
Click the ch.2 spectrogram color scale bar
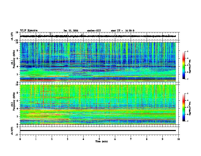183,107
